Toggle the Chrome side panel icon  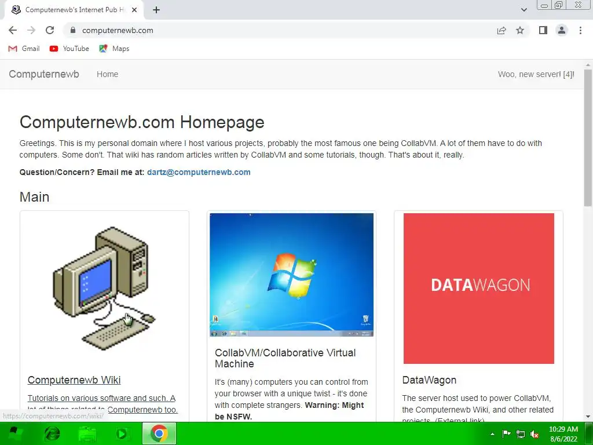[x=543, y=30]
